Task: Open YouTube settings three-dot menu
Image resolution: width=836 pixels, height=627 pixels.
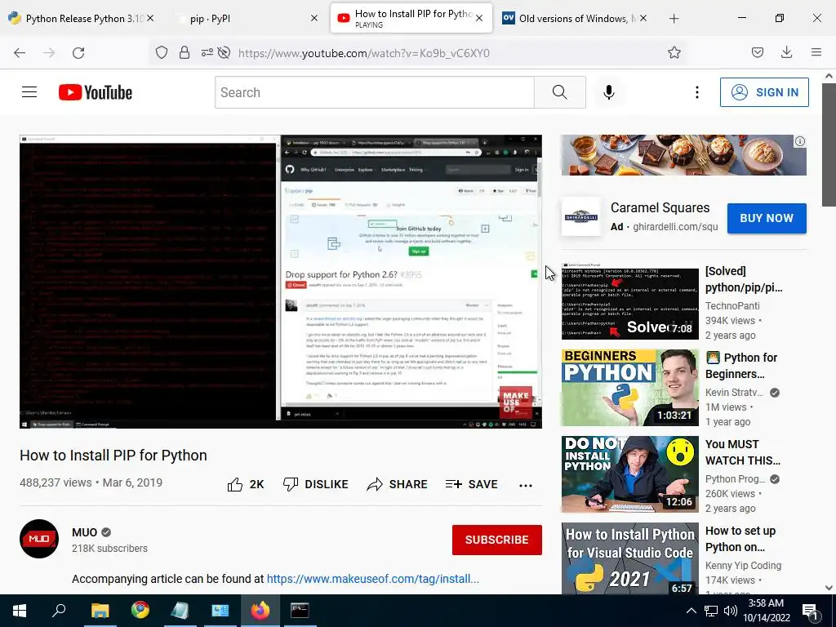Action: click(697, 92)
